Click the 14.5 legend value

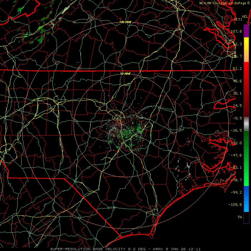[237, 106]
